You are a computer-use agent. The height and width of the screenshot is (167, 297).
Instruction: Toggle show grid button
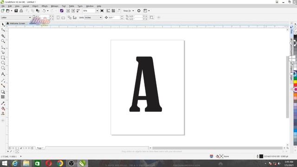point(113,11)
